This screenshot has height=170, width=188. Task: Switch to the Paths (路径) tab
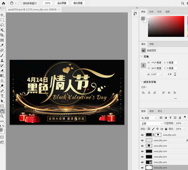tap(160, 111)
